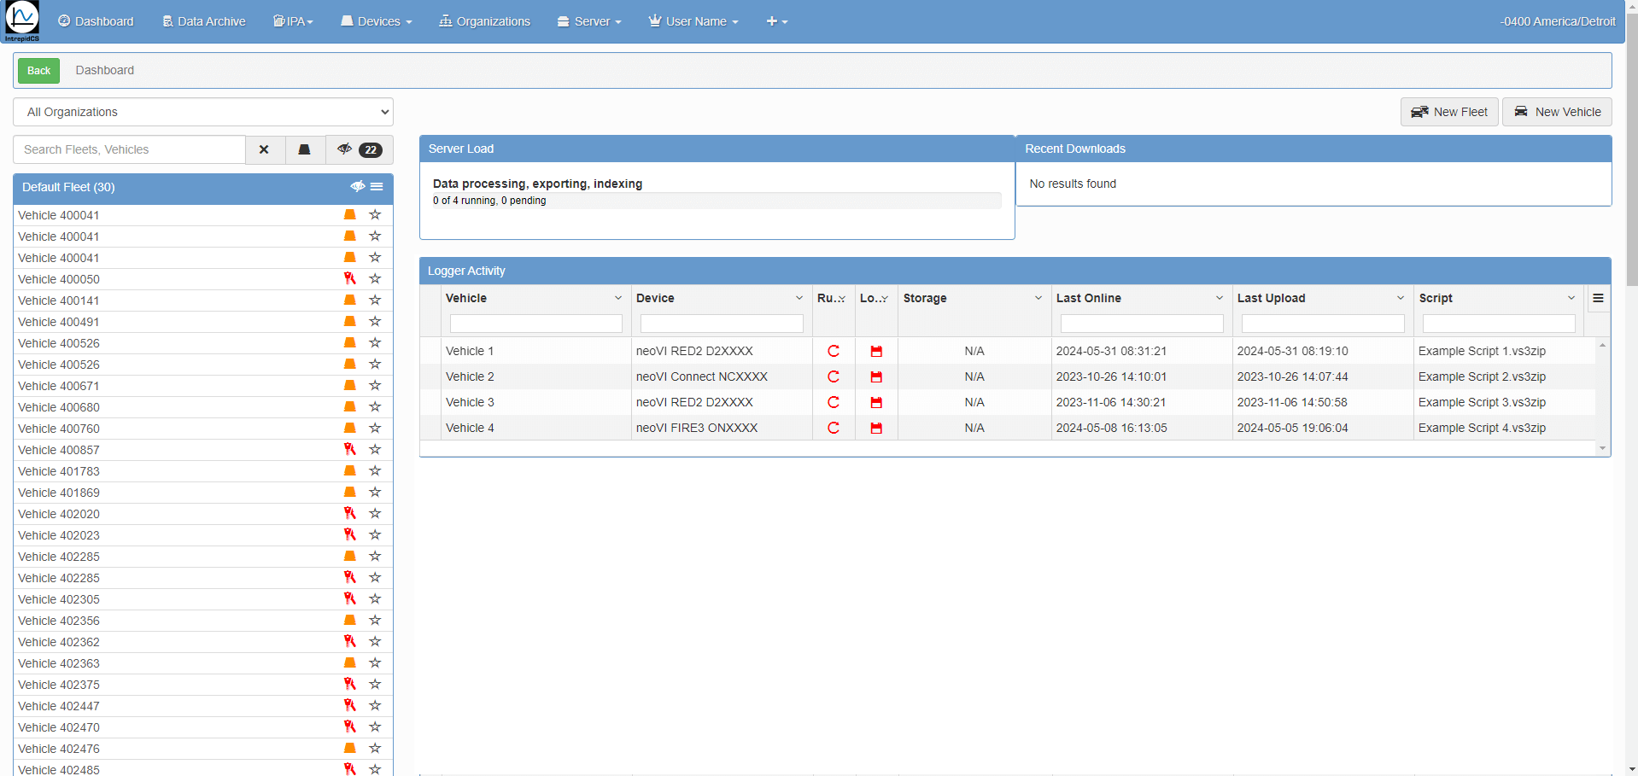Open the Last Online column menu chevron
This screenshot has width=1638, height=776.
pyautogui.click(x=1220, y=298)
